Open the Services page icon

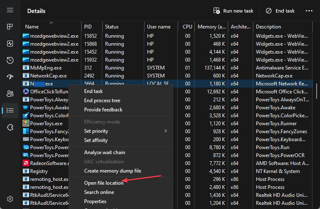[x=10, y=127]
